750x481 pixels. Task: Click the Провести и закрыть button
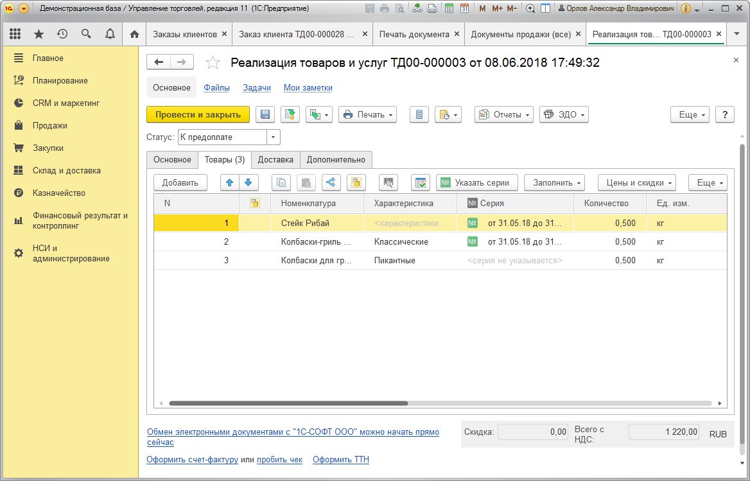pos(198,115)
